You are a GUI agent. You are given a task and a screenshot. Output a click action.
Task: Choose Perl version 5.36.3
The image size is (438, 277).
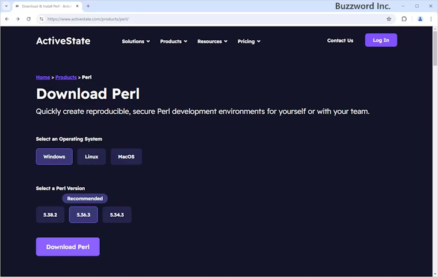coord(84,214)
